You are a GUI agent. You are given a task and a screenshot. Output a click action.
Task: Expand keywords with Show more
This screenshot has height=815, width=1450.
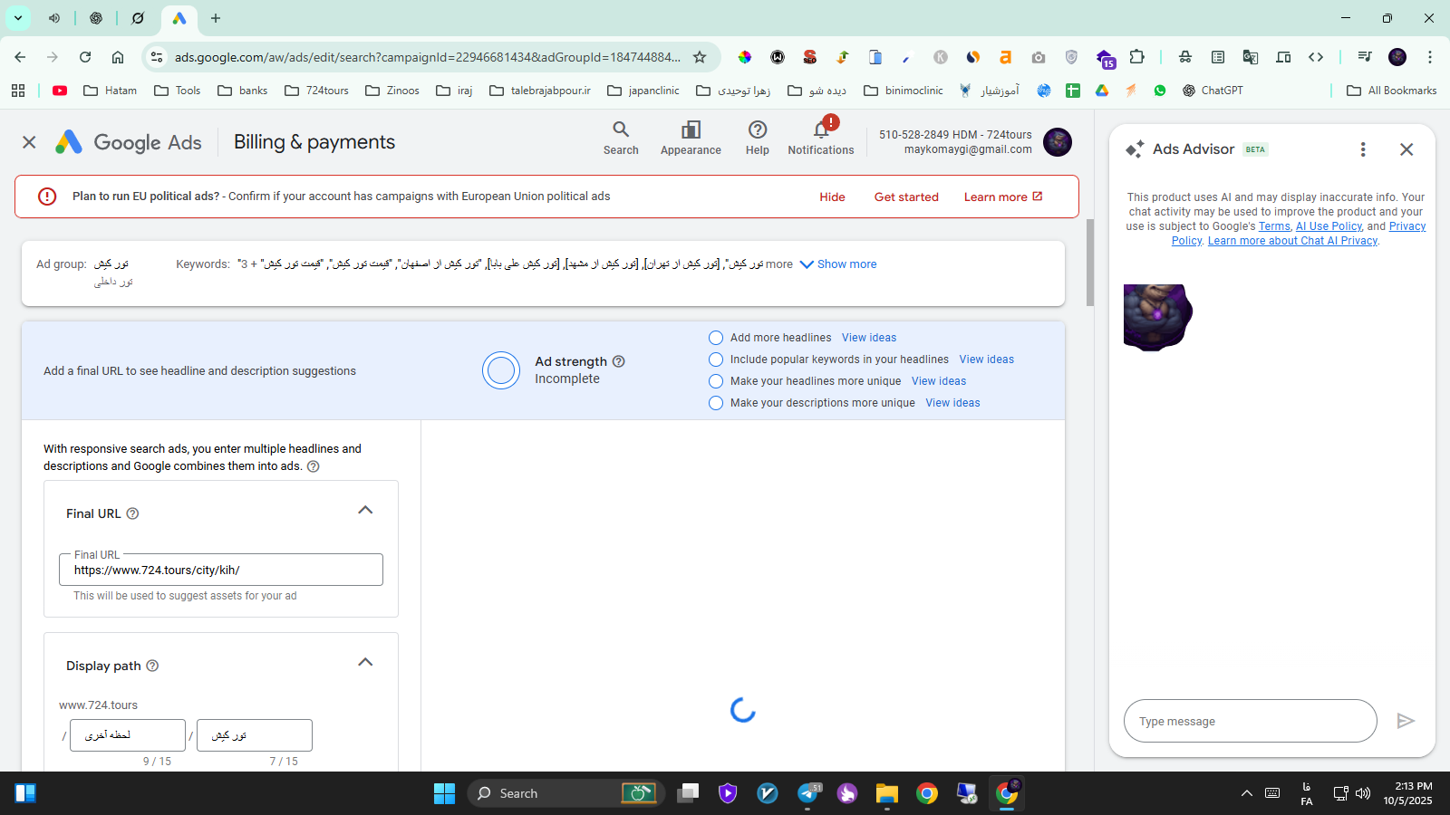(x=838, y=264)
